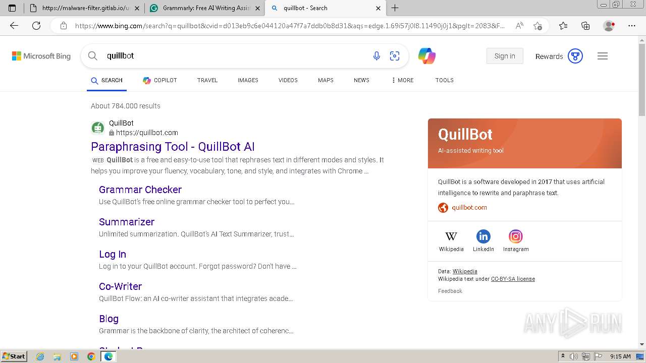This screenshot has width=646, height=363.
Task: Click the search magnifier icon
Action: (x=93, y=56)
